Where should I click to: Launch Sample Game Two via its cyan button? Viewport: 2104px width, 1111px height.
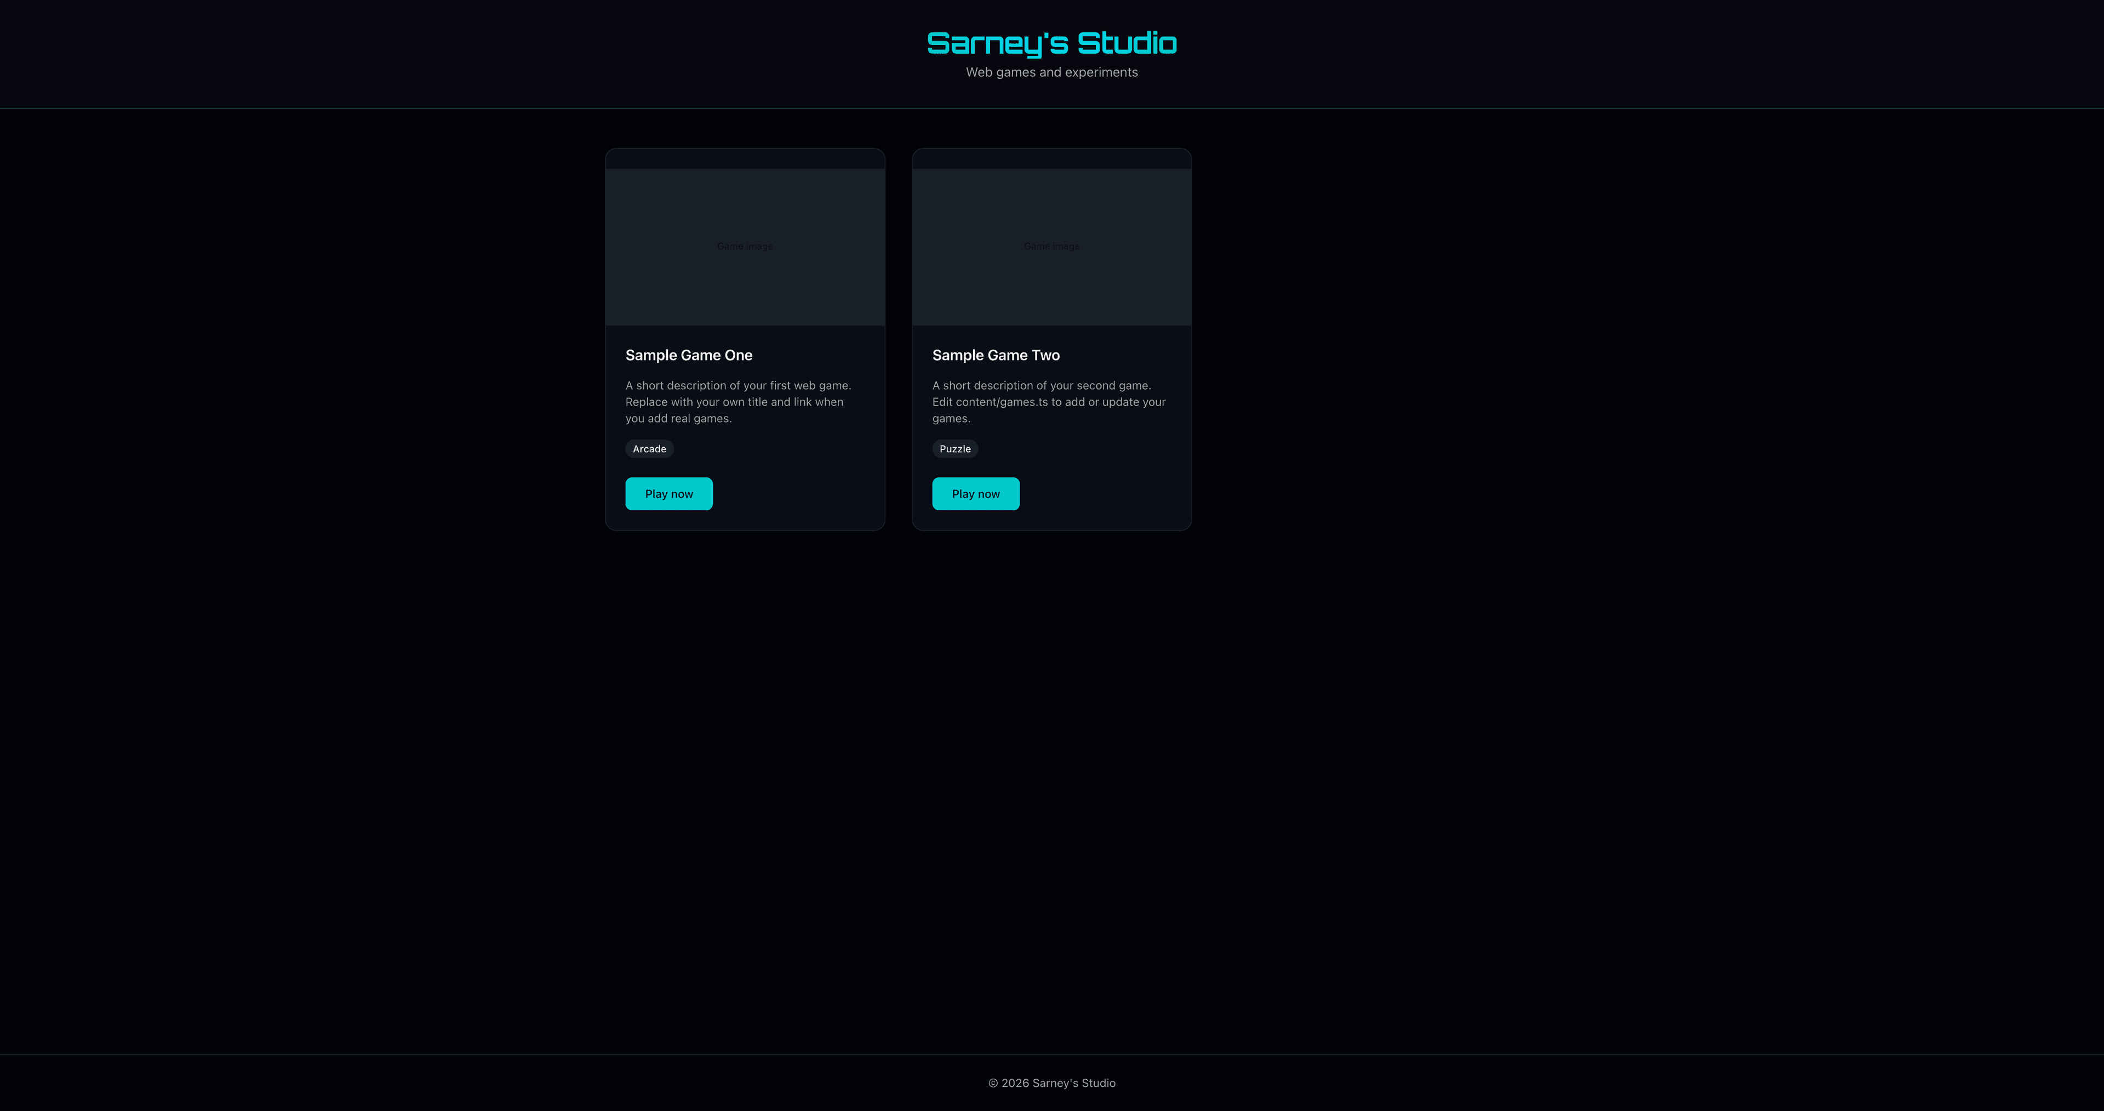975,493
